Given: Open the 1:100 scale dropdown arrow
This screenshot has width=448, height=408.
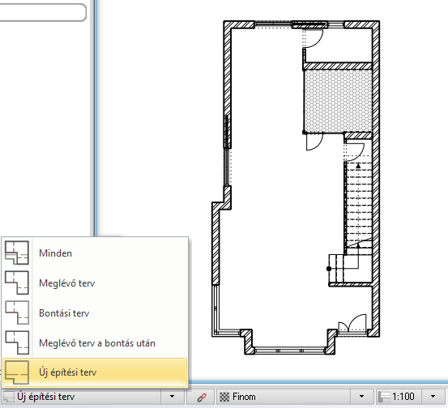Looking at the screenshot, I should point(433,397).
